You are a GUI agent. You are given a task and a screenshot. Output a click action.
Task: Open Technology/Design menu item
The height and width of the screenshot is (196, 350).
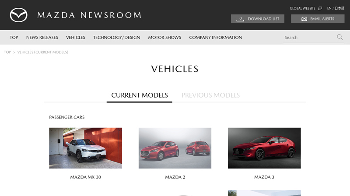click(x=116, y=37)
